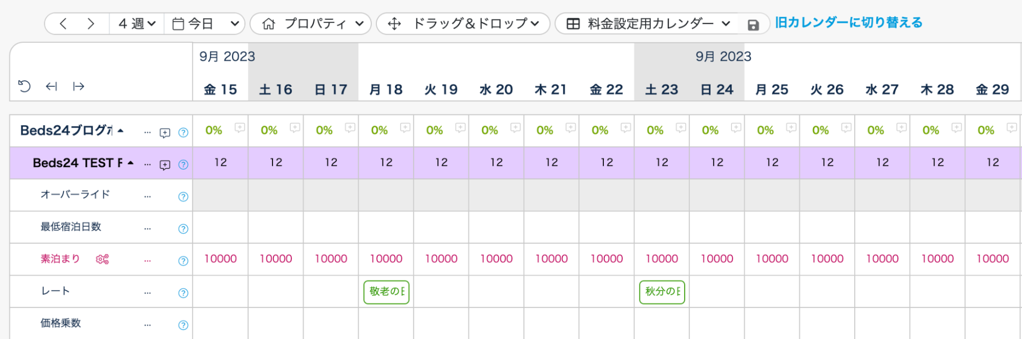
Task: Click the 敬老の日 holiday label
Action: click(x=387, y=292)
